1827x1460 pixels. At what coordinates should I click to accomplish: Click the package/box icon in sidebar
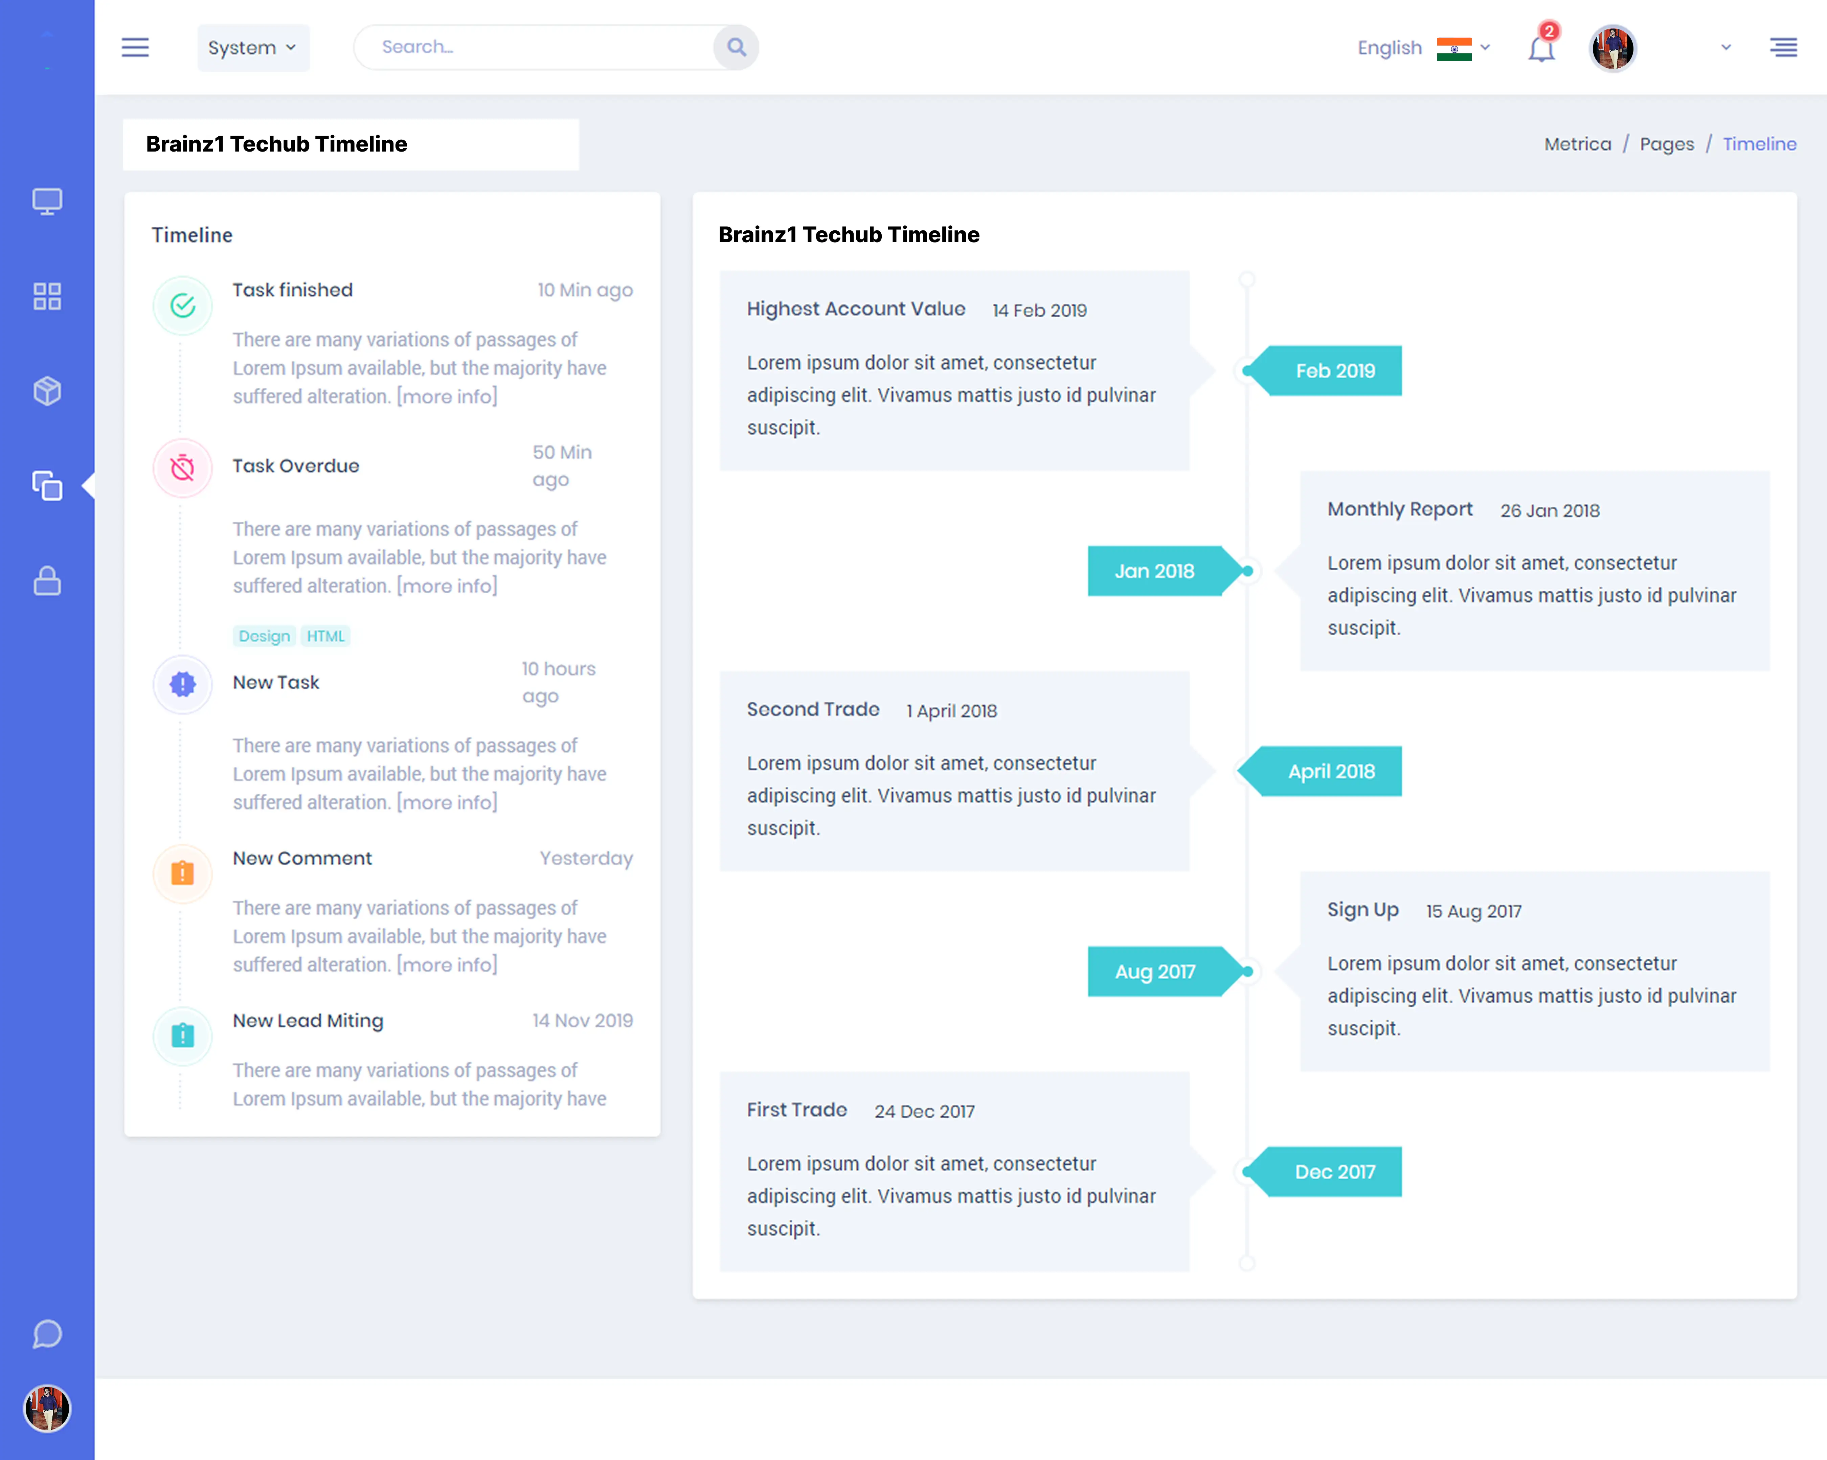coord(47,391)
